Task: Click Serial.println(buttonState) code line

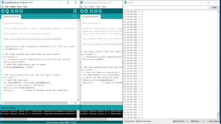Action: point(19,88)
